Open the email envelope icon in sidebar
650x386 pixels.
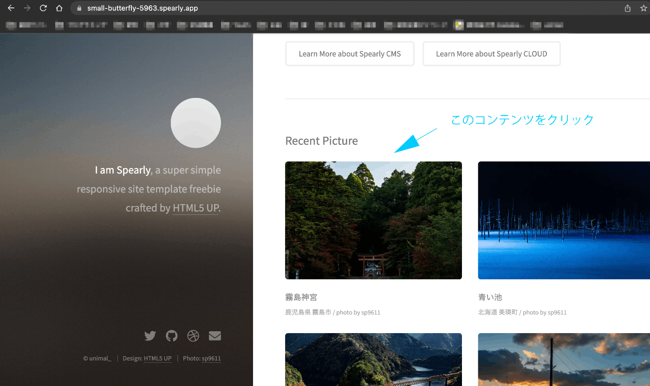215,336
